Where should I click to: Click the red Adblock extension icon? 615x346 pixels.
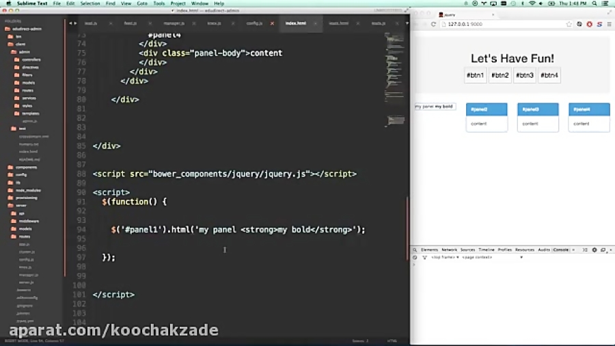tap(589, 25)
